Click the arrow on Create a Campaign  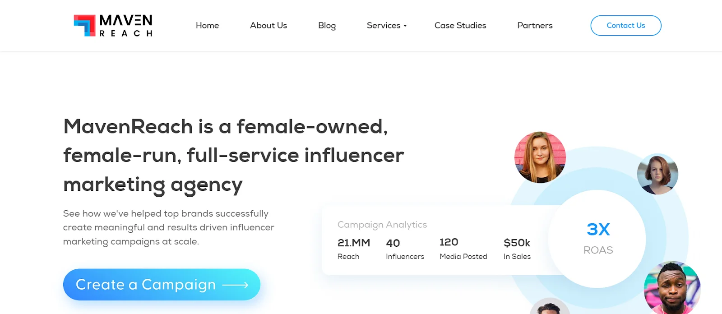[236, 285]
